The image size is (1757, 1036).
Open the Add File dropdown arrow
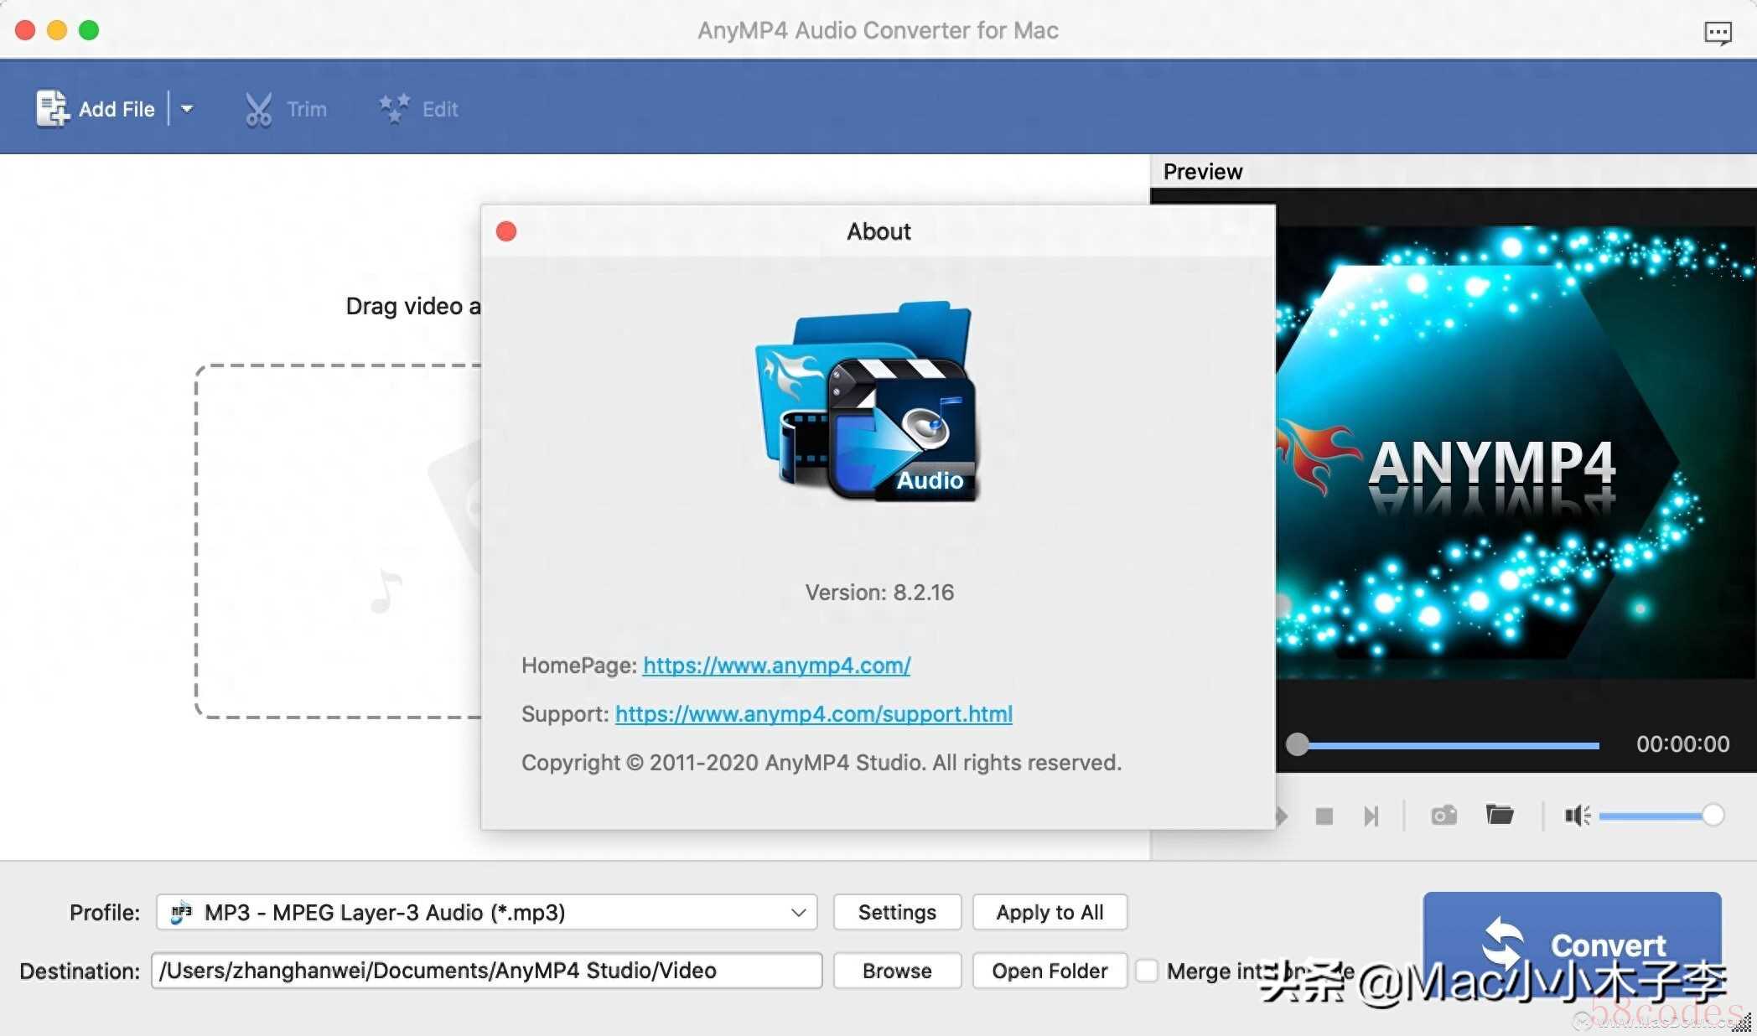point(187,109)
